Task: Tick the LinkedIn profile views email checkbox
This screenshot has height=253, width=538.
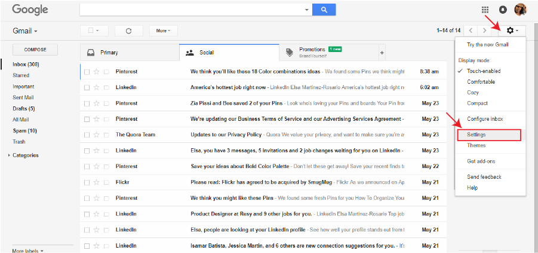Action: click(87, 229)
